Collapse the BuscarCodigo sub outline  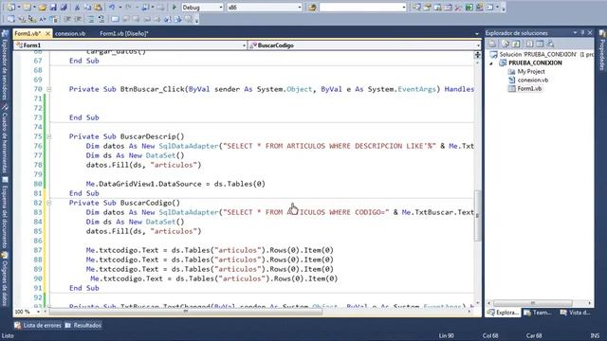tap(48, 203)
